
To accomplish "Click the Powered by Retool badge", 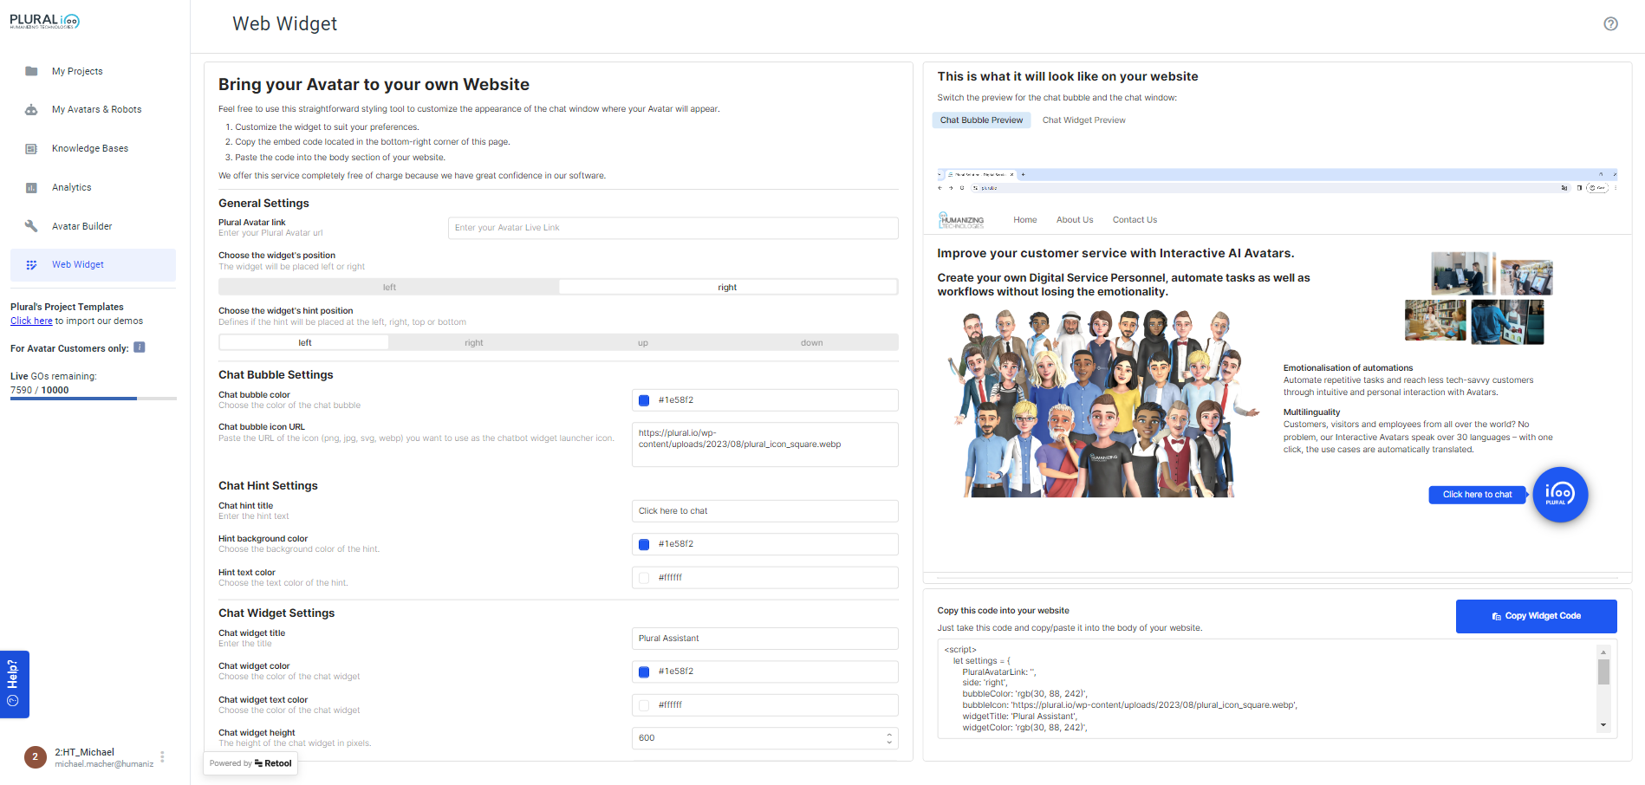I will click(x=250, y=763).
